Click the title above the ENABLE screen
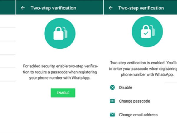The height and width of the screenshot is (133, 177). [x=53, y=8]
